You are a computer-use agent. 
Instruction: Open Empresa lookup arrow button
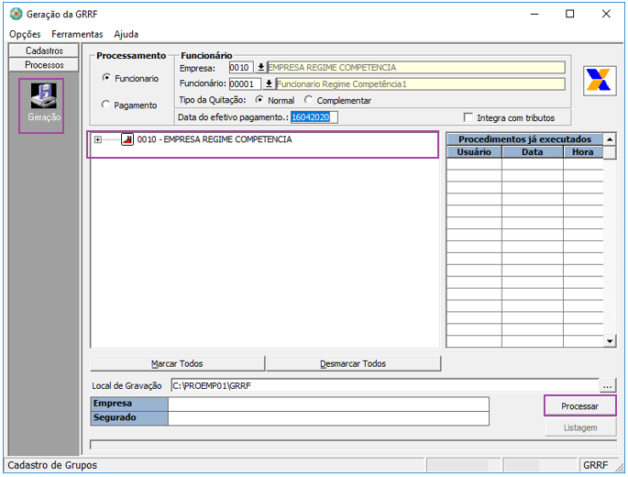pos(259,68)
